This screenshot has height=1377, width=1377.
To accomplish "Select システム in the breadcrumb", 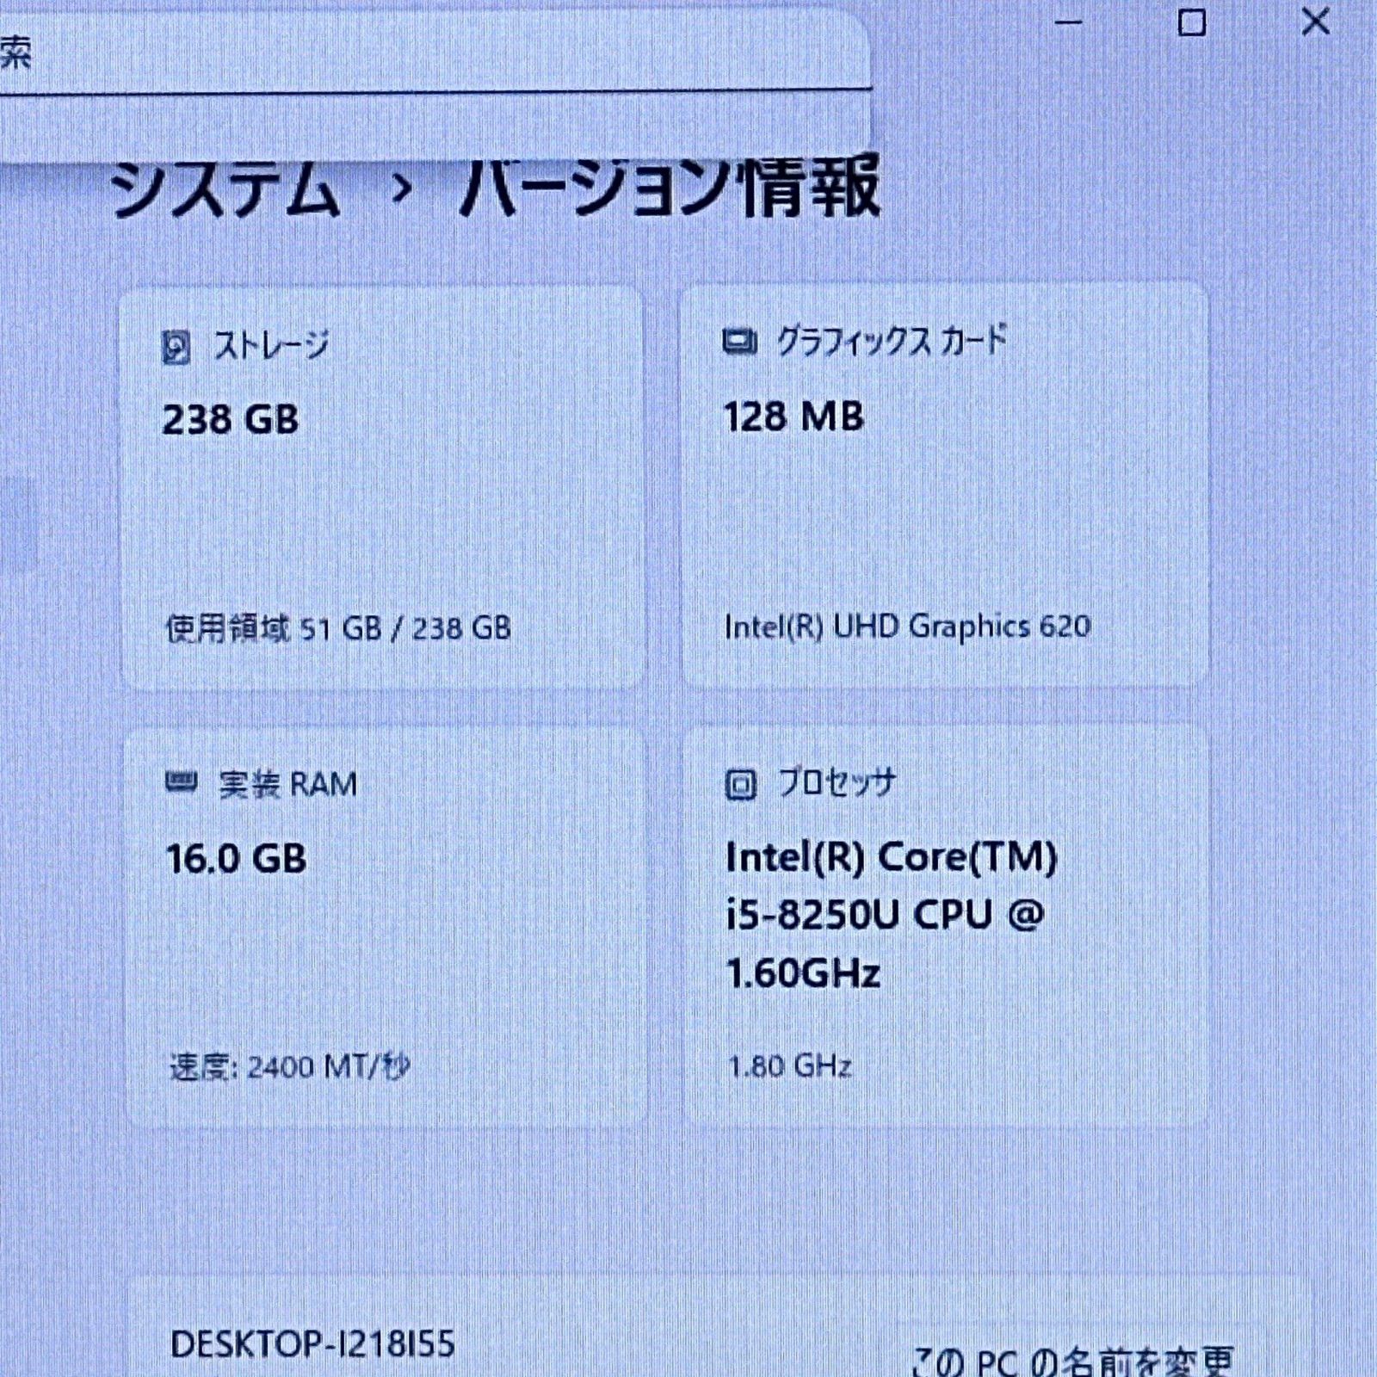I will point(224,191).
